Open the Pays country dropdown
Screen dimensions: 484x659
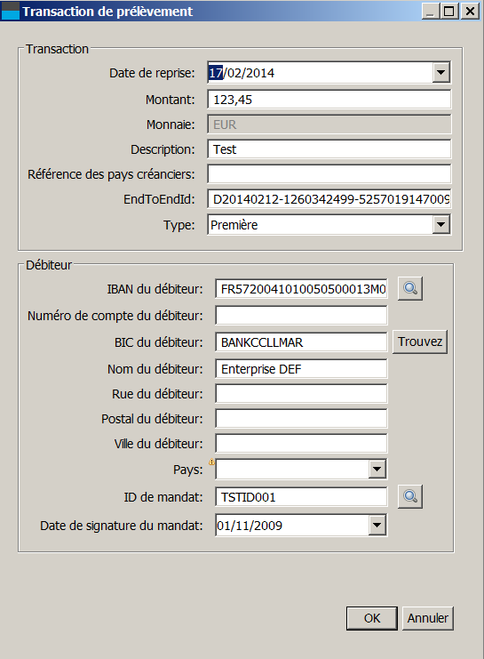(x=377, y=469)
